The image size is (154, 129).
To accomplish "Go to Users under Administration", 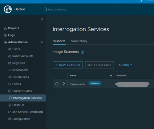I will pyautogui.click(x=16, y=49).
